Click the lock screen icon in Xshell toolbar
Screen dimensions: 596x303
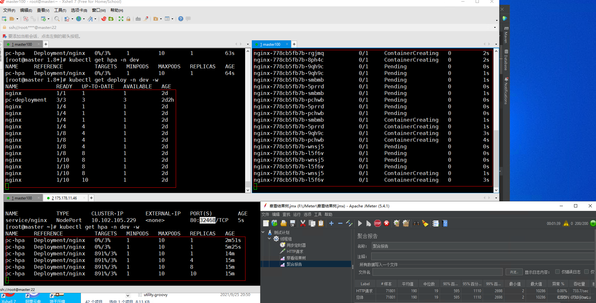(128, 19)
